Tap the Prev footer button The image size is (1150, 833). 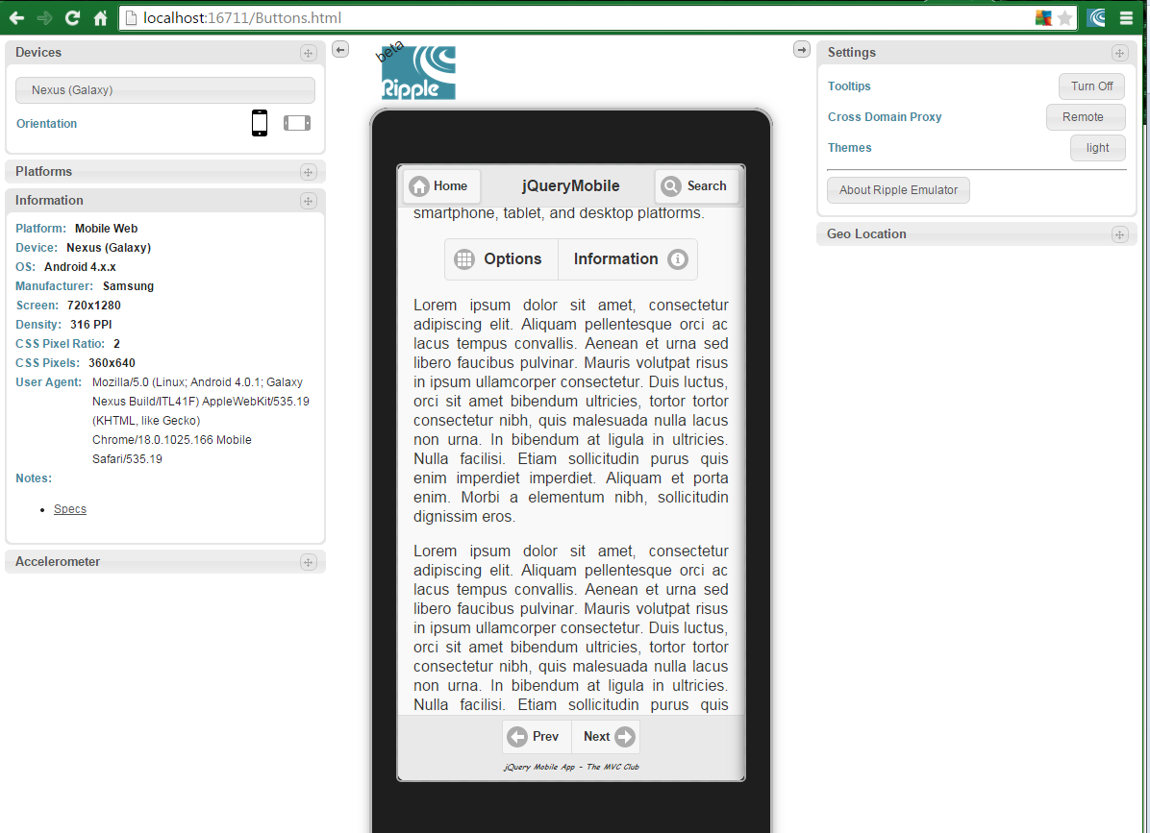(x=537, y=737)
